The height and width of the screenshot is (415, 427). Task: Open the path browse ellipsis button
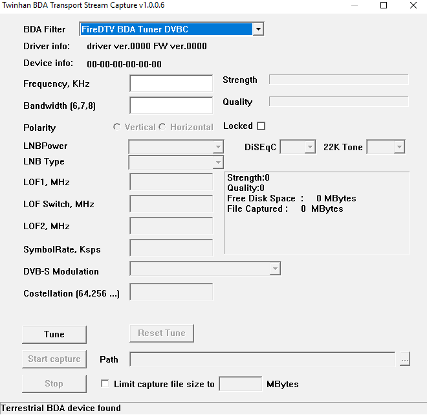coord(405,359)
